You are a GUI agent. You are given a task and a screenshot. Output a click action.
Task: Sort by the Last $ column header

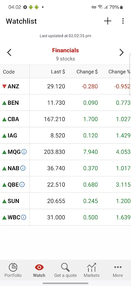[x=58, y=72]
